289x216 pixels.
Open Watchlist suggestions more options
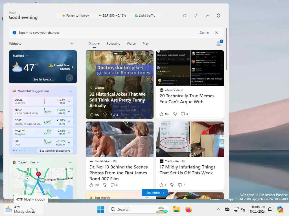pyautogui.click(x=70, y=91)
